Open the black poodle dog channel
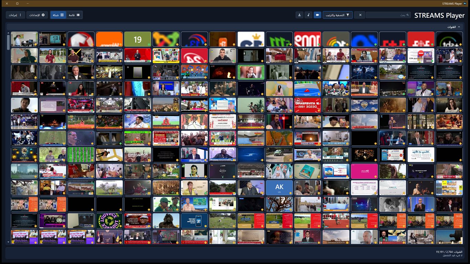 166,221
